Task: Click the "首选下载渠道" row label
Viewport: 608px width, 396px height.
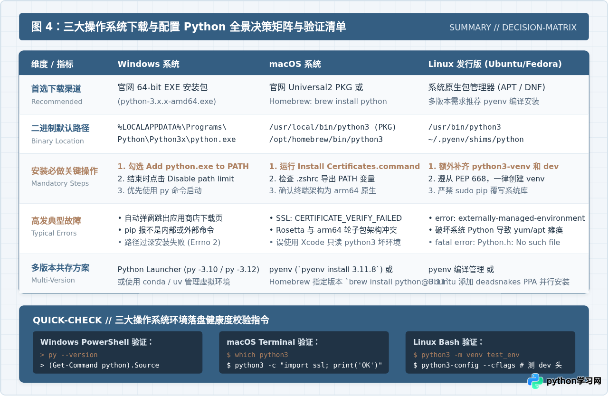Action: pyautogui.click(x=56, y=89)
